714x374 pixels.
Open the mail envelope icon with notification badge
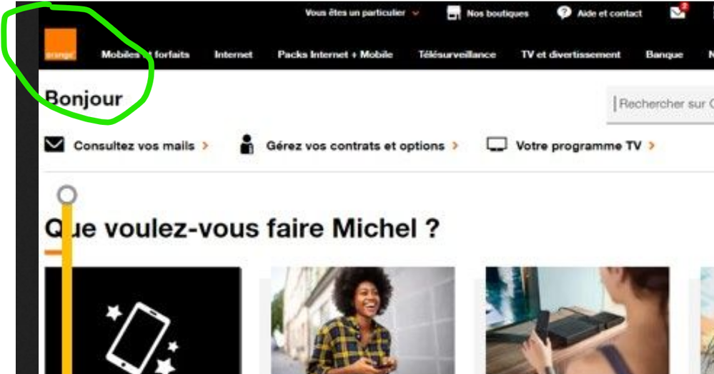[x=678, y=11]
